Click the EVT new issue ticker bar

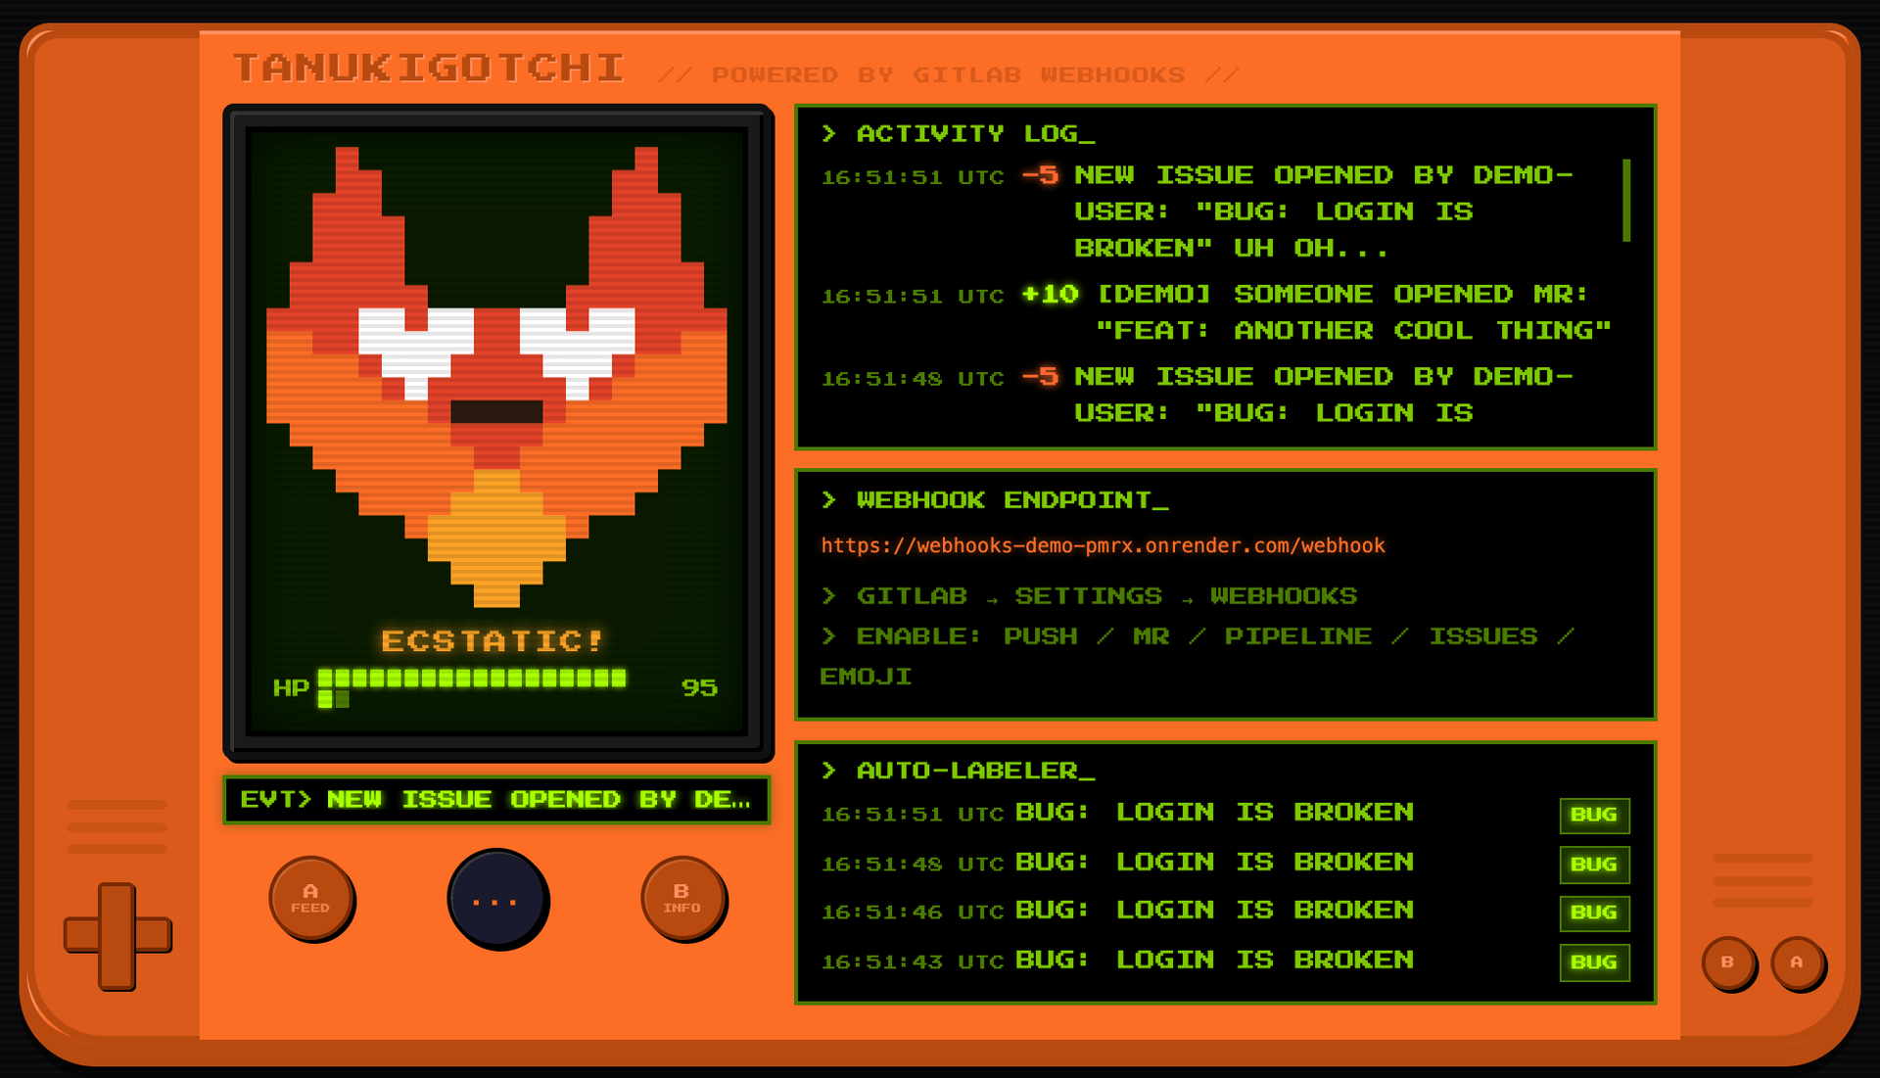coord(496,800)
